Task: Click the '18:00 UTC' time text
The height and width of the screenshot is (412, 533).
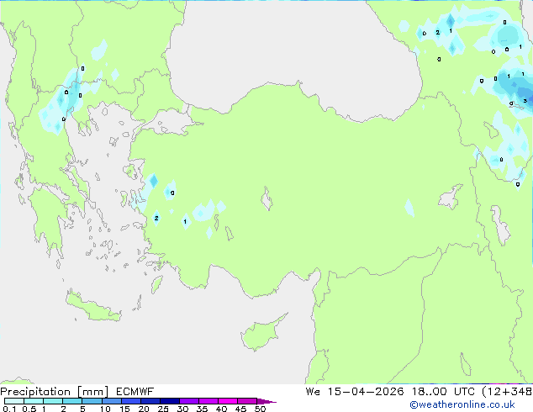Action: tap(443, 392)
